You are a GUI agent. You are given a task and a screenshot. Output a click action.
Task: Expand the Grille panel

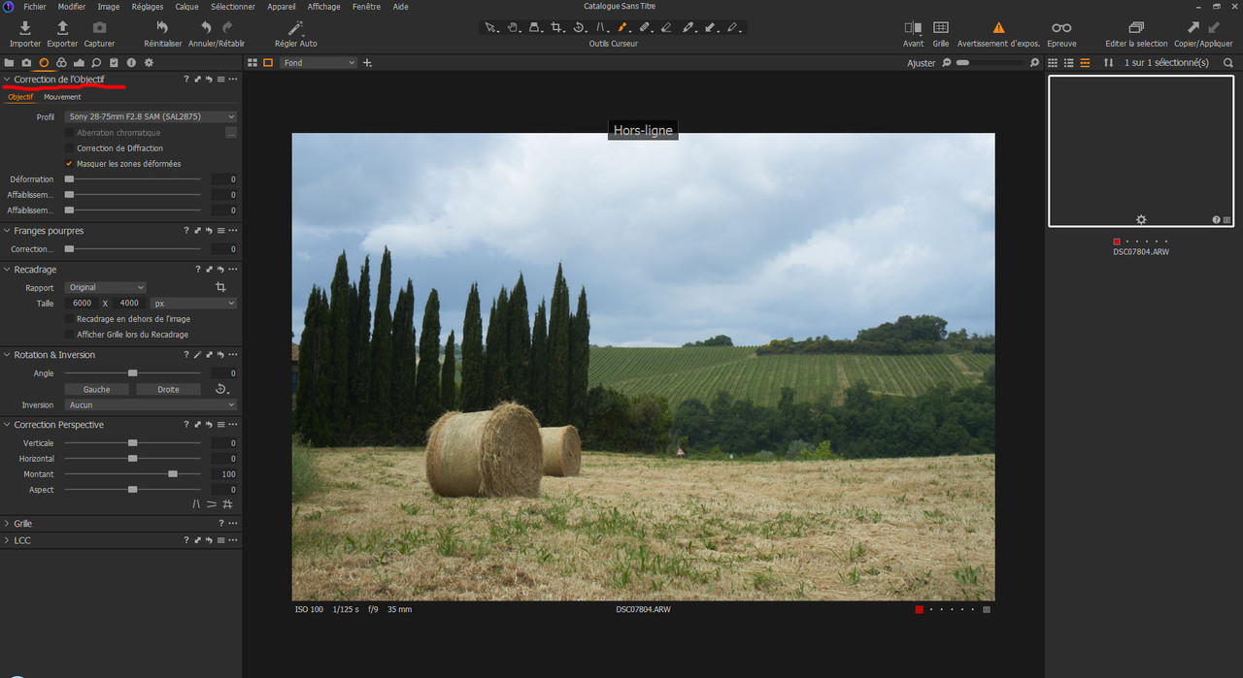click(7, 524)
